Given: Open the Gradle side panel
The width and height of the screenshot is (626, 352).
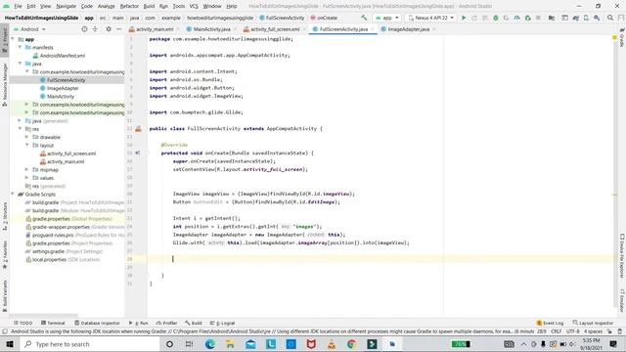Looking at the screenshot, I should click(622, 38).
